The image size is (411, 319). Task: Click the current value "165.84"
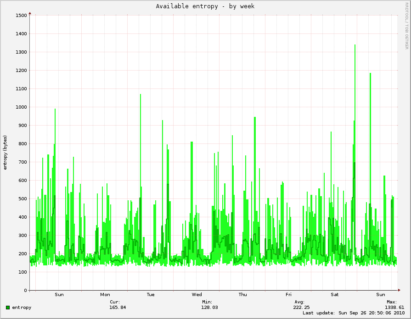tap(118, 307)
